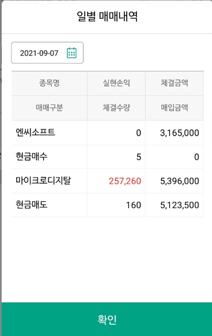Tap the green 확인 confirm button

[107, 319]
